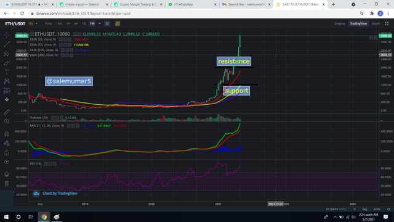This screenshot has width=394, height=222.
Task: Toggle visibility of RSI indicator
Action: (46, 163)
